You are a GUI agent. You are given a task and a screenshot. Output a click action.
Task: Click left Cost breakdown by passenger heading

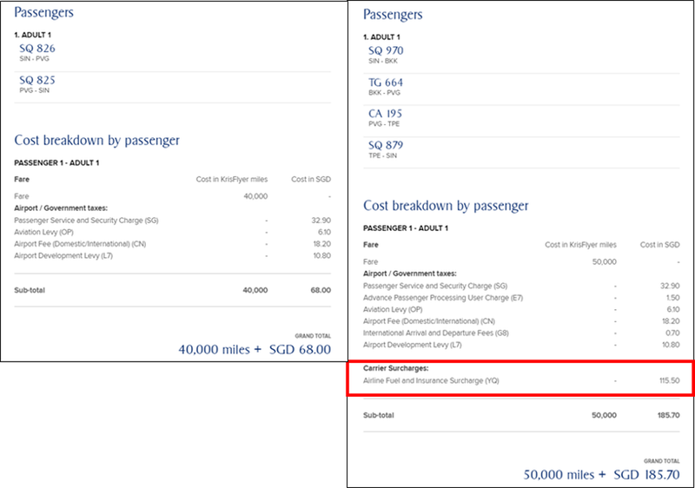click(x=96, y=141)
